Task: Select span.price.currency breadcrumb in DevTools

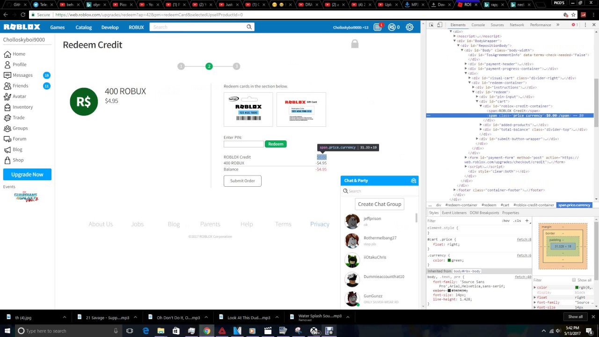Action: 574,205
